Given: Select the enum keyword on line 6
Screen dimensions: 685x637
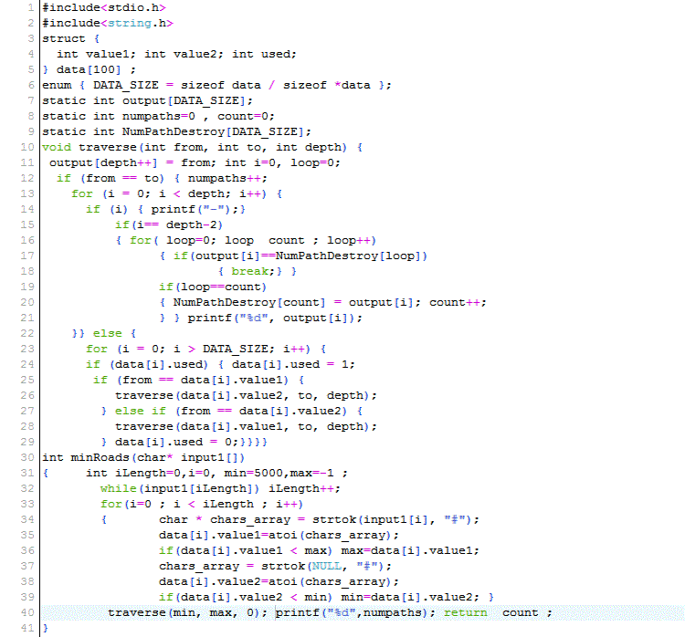Looking at the screenshot, I should [57, 85].
